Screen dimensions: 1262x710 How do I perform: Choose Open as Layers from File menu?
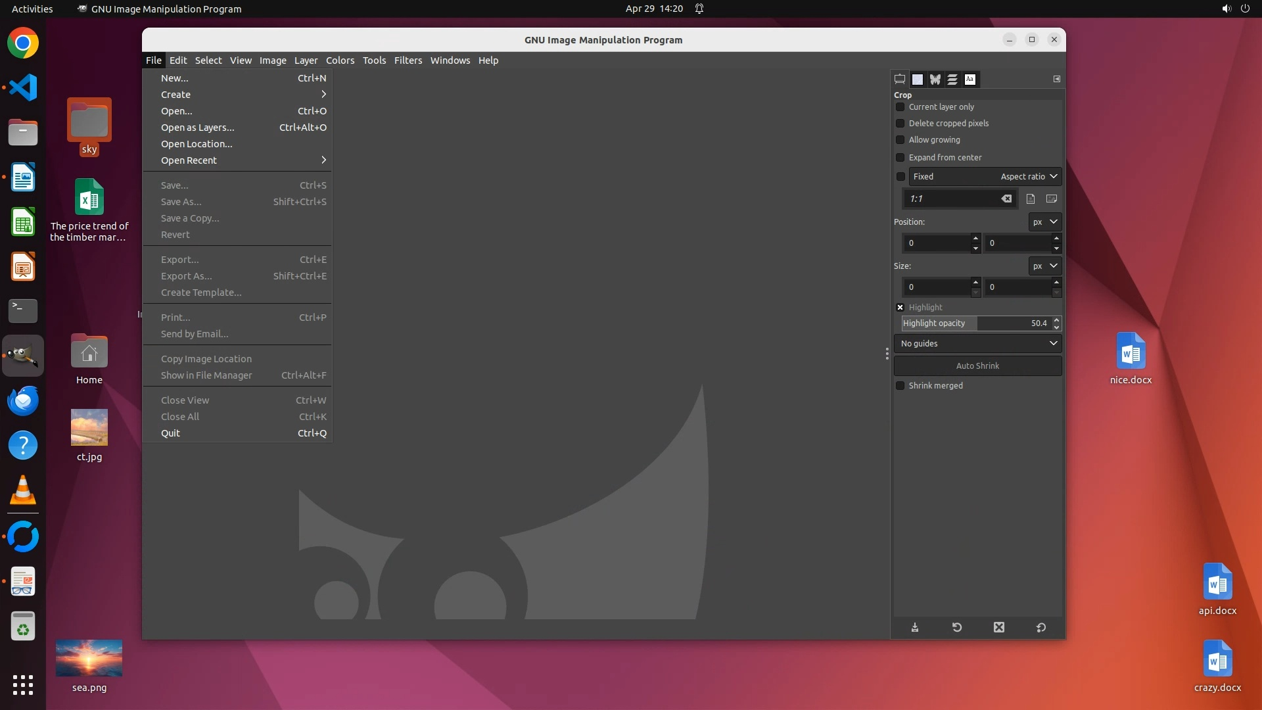click(198, 128)
